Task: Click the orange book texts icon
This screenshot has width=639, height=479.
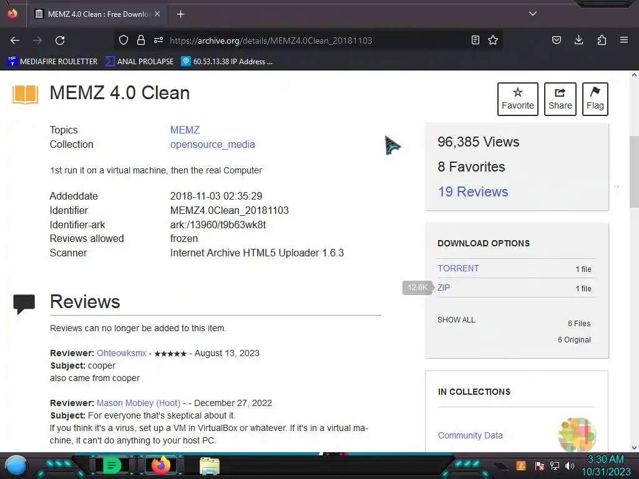Action: tap(25, 95)
